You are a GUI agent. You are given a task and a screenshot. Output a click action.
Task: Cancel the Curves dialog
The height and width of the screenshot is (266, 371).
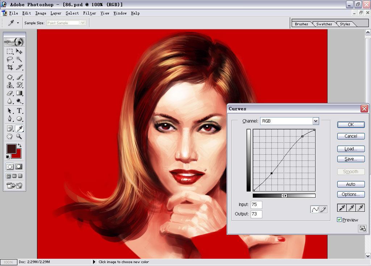351,136
